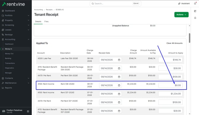Expand the Property menu chevron
The height and width of the screenshot is (115, 199).
coord(29,20)
